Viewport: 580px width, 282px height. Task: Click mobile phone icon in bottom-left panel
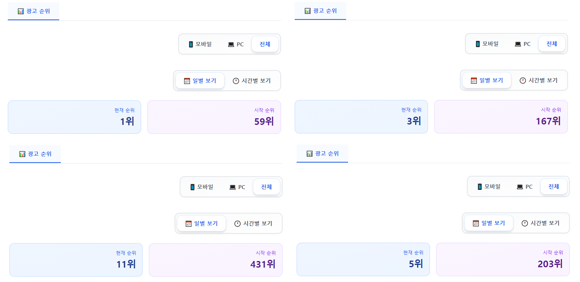[193, 187]
